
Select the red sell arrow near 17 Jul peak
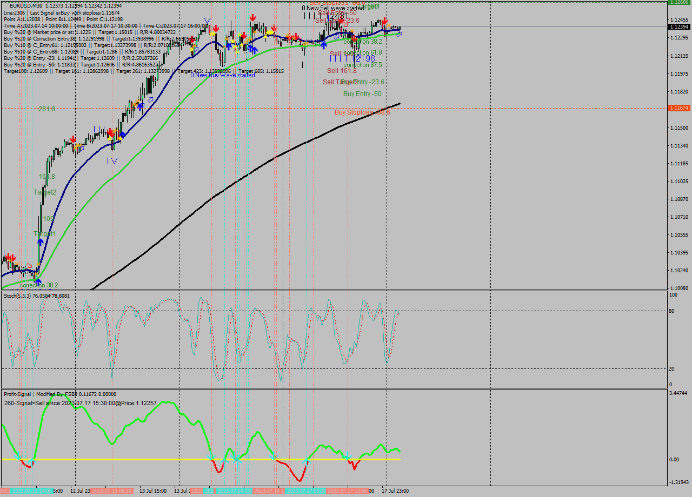(384, 21)
